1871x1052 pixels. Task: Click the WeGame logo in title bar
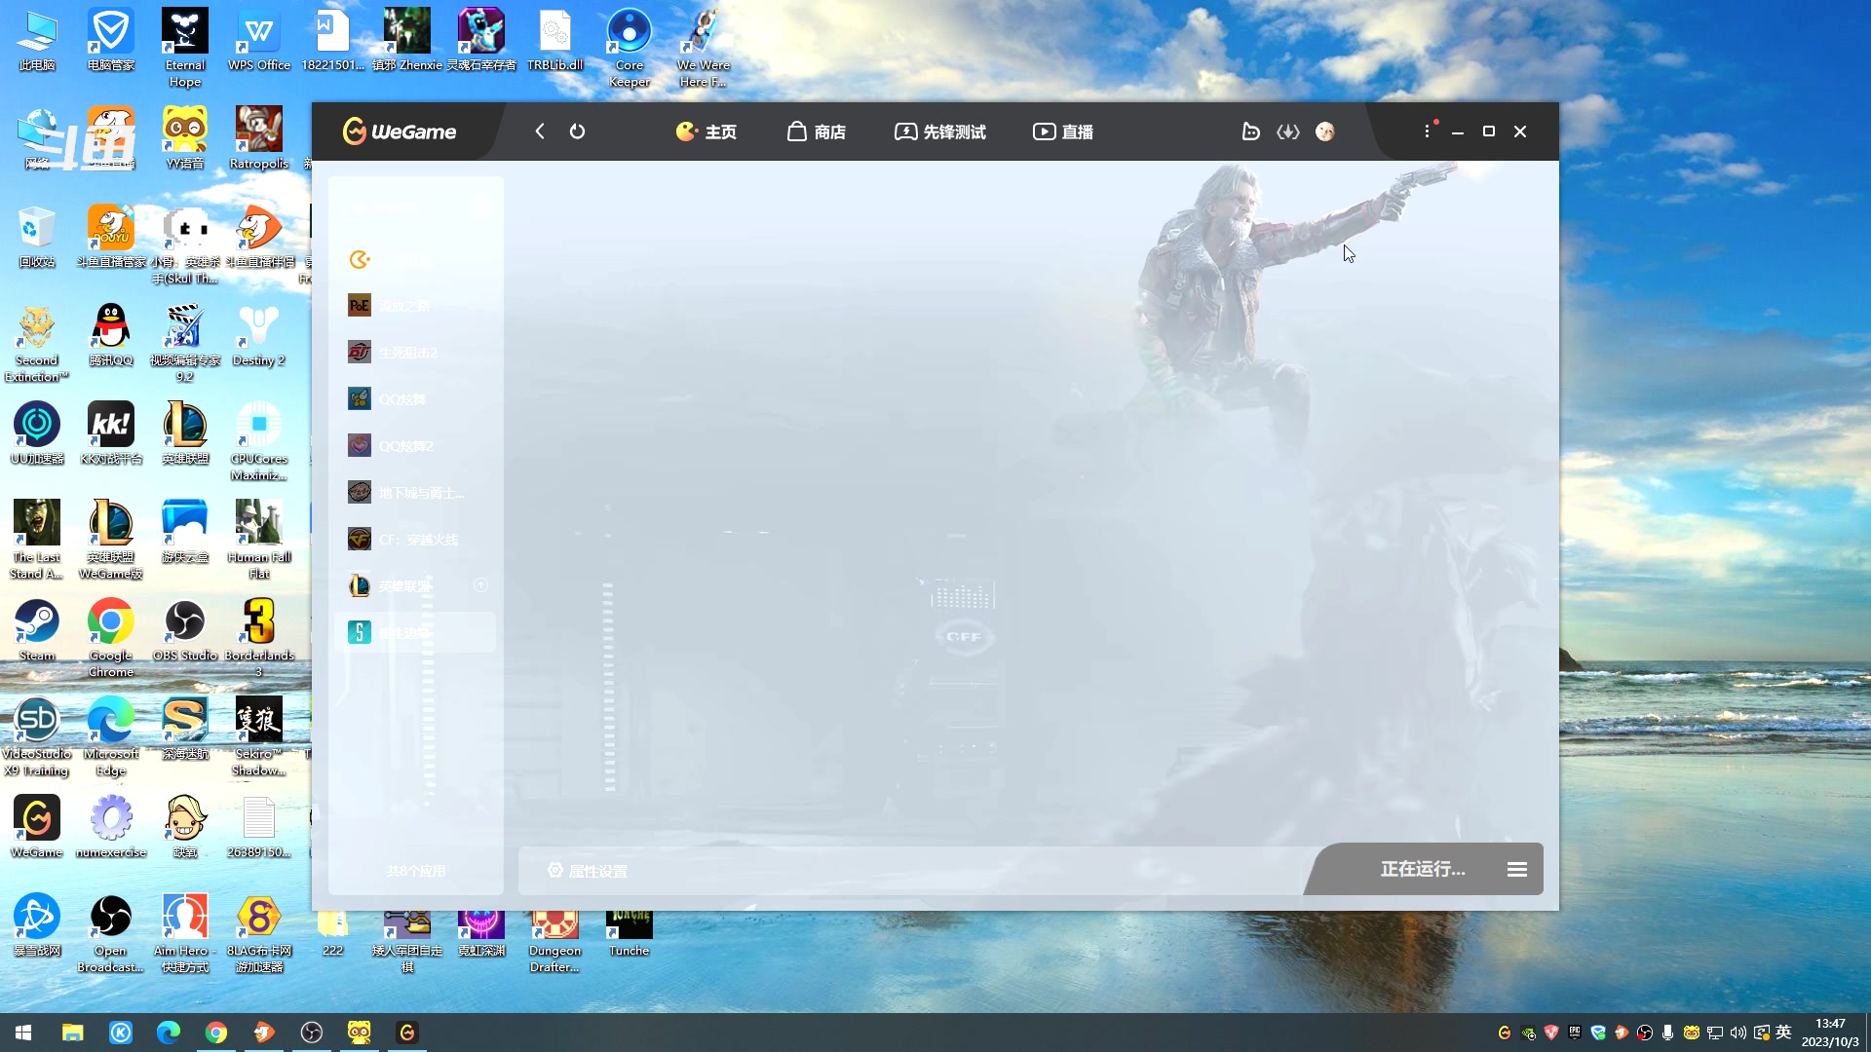[x=400, y=131]
